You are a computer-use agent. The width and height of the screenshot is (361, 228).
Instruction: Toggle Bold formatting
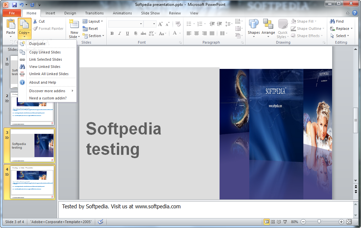click(x=112, y=33)
